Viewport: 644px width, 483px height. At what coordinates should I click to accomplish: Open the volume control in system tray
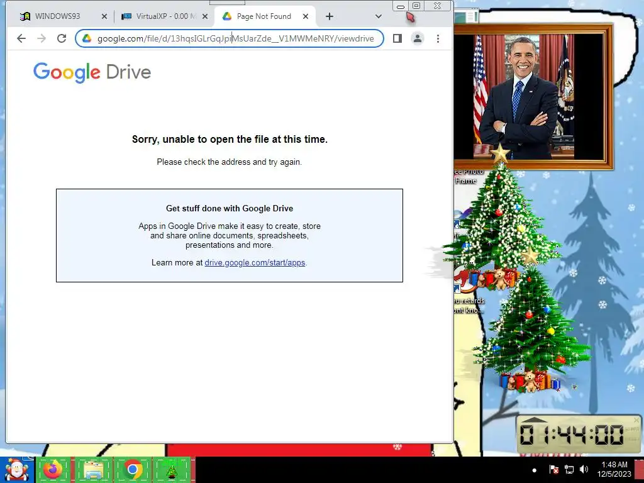point(584,469)
